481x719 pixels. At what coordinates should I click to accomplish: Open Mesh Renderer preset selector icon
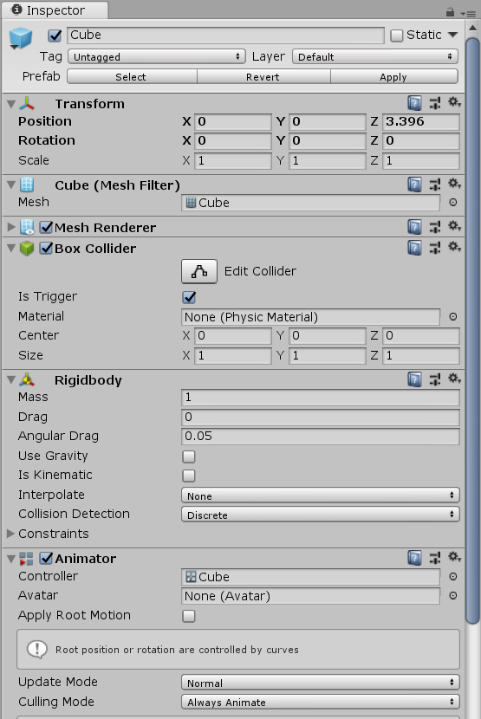point(435,227)
